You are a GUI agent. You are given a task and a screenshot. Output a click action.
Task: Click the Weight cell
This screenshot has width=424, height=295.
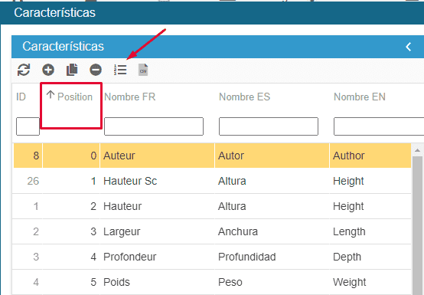pos(370,282)
